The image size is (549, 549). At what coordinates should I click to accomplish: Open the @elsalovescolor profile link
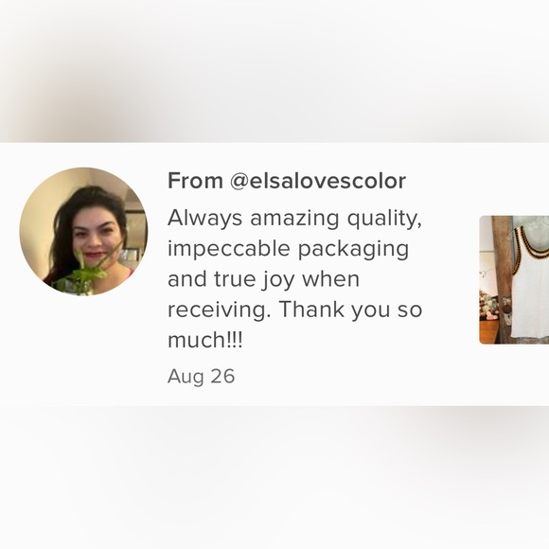(x=318, y=181)
